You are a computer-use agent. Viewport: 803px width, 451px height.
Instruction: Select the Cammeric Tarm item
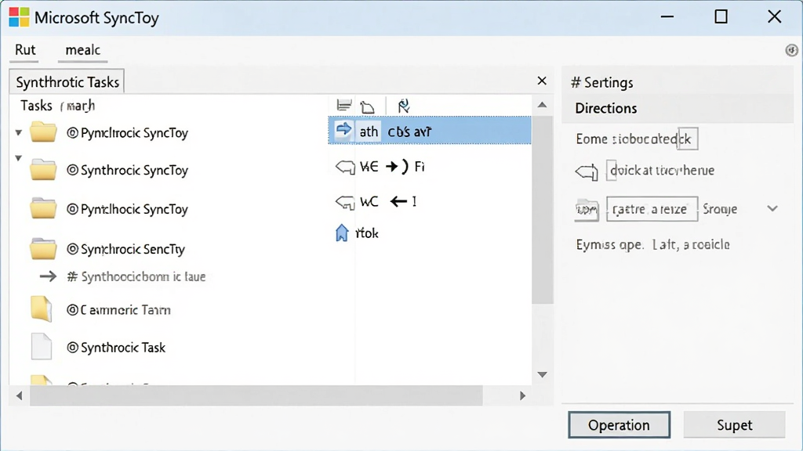(x=119, y=310)
